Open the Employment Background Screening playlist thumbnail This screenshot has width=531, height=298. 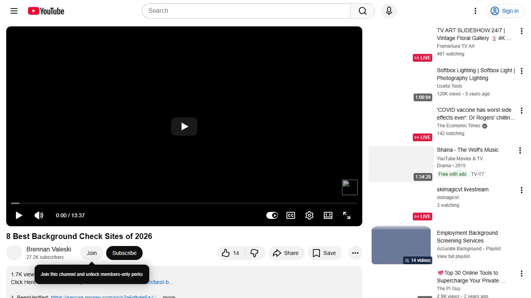tap(401, 245)
